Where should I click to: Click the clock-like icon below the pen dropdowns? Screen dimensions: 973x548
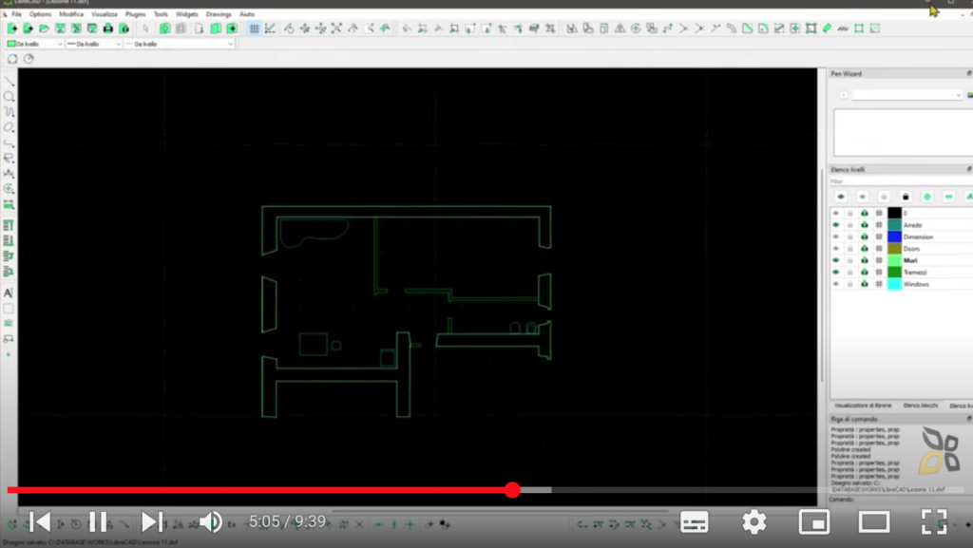pyautogui.click(x=29, y=59)
